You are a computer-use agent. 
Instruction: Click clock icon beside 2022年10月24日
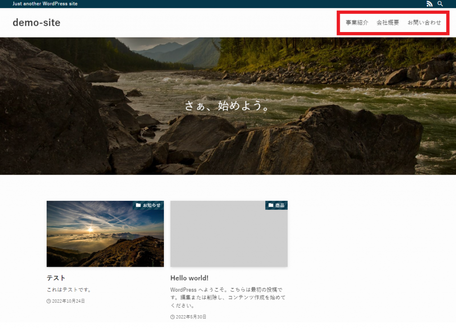coord(49,301)
